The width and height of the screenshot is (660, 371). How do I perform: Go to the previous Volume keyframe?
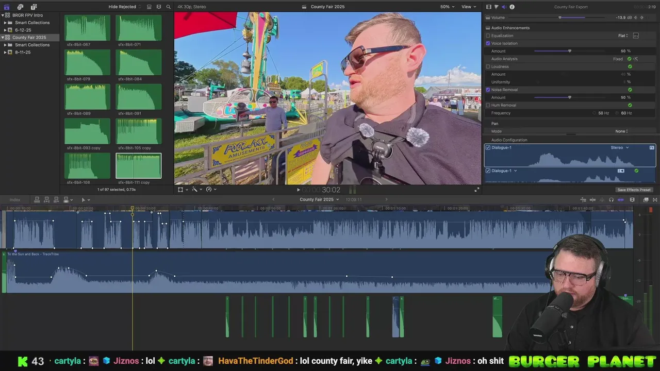(x=636, y=18)
